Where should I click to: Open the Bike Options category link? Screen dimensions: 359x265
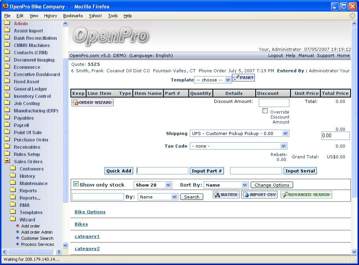90,212
